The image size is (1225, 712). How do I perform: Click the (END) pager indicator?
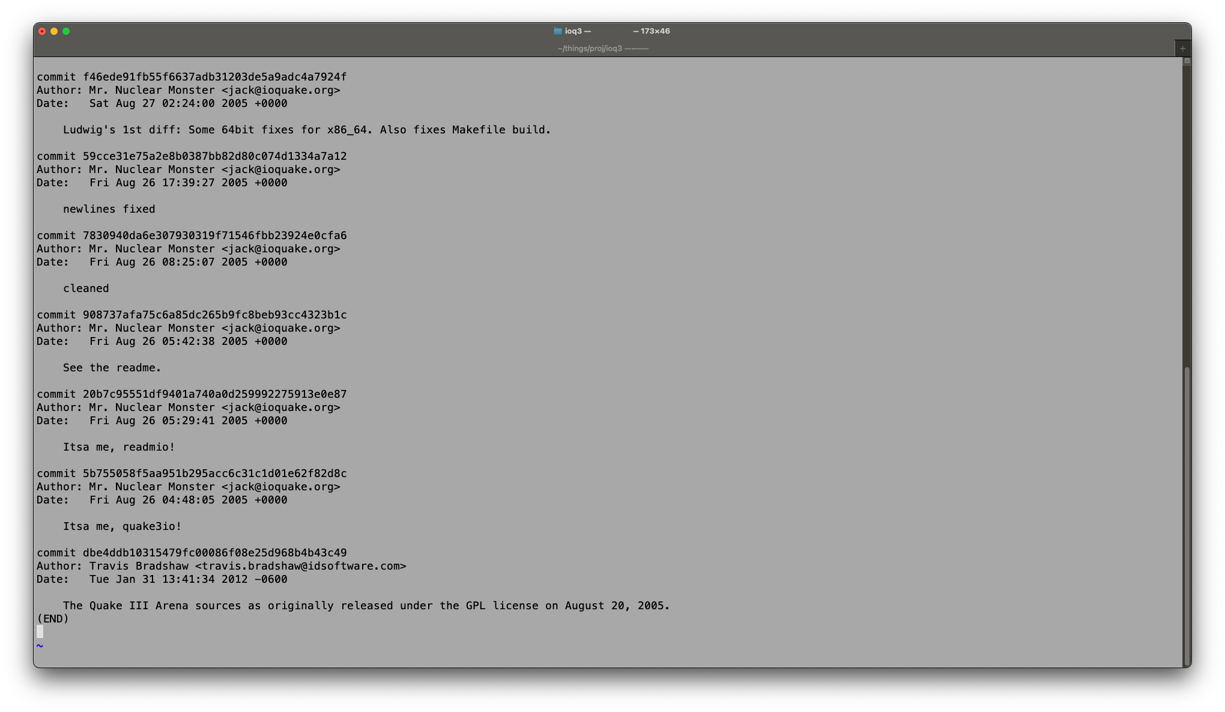click(53, 619)
